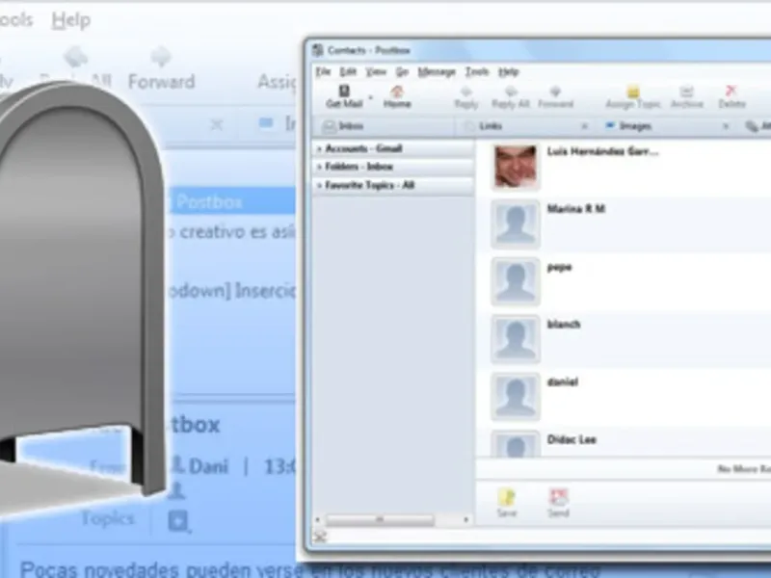Screen dimensions: 771x578
Task: Click Luis Hernández's photo thumbnail
Action: click(516, 167)
